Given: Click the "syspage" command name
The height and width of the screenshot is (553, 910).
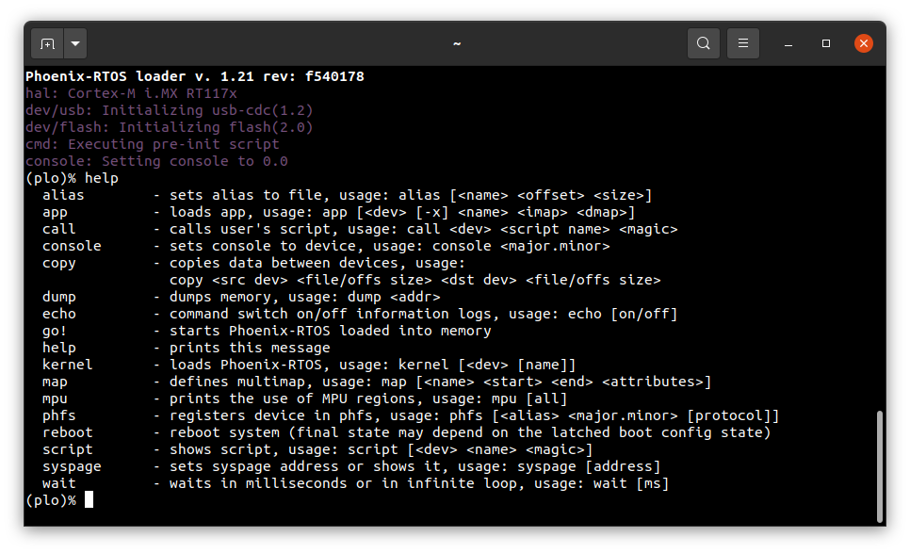Looking at the screenshot, I should (x=72, y=466).
